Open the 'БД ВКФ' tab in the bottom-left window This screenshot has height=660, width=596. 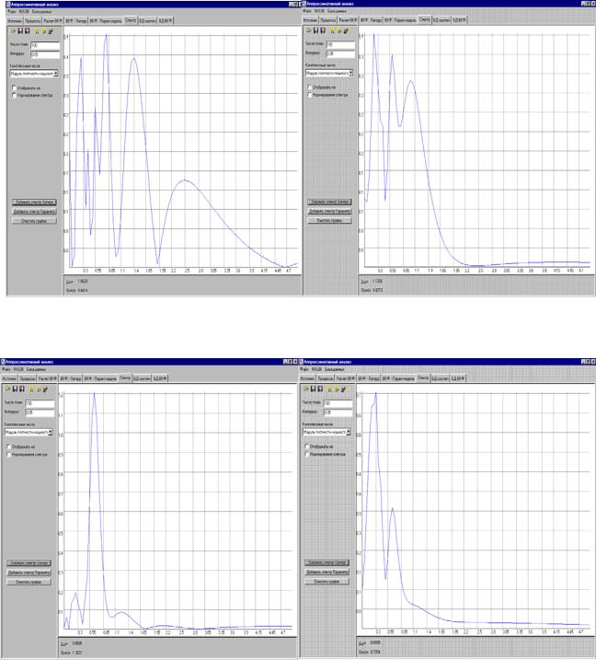point(160,379)
